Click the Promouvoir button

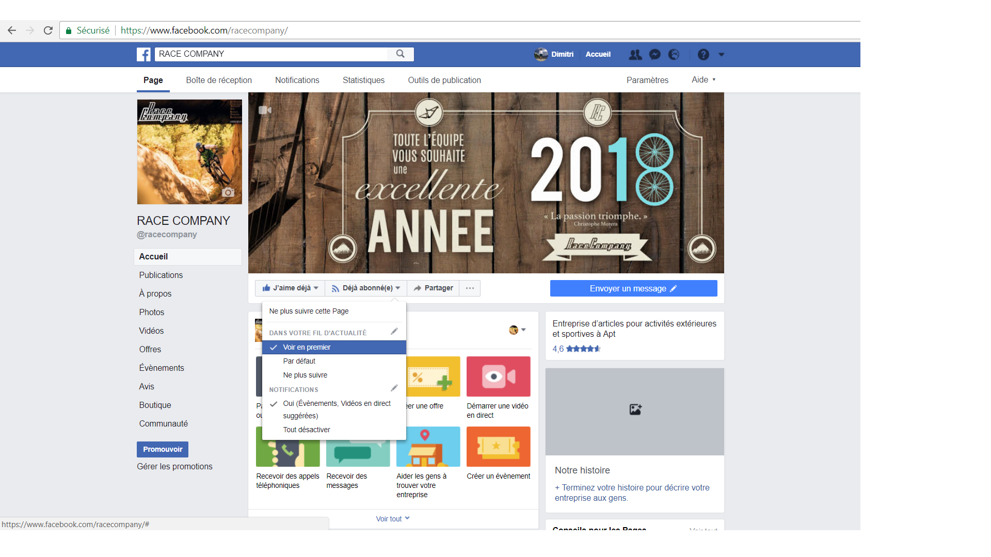click(163, 449)
